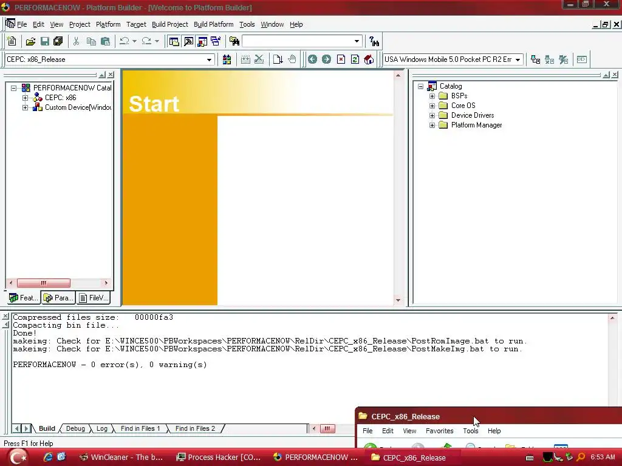Switch to the Debug output tab

pos(75,428)
